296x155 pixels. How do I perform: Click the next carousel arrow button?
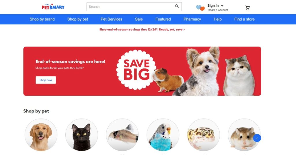point(257,138)
